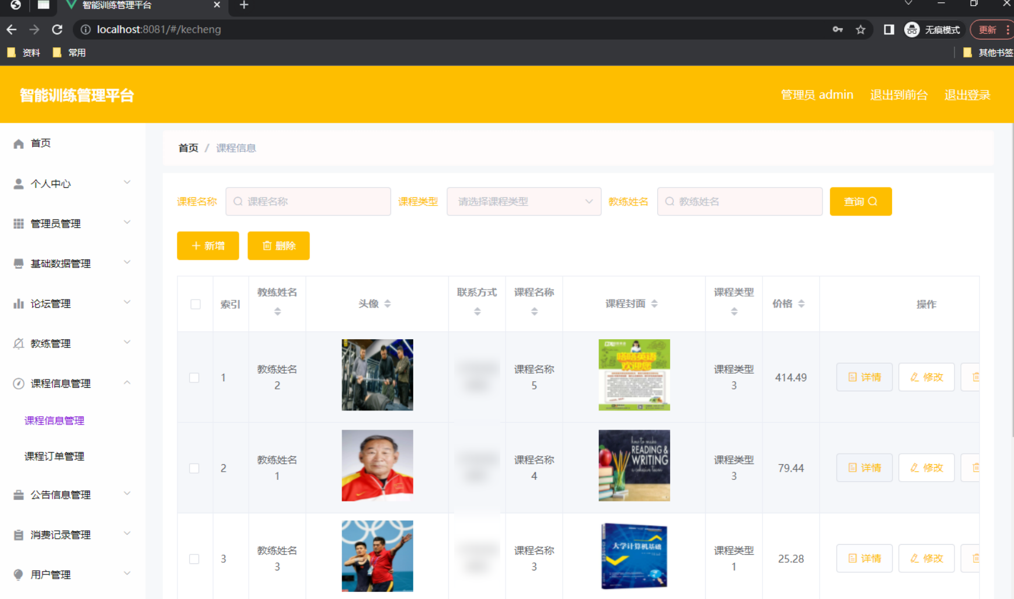
Task: Click the bulb icon beside 用户管理
Action: pos(19,574)
